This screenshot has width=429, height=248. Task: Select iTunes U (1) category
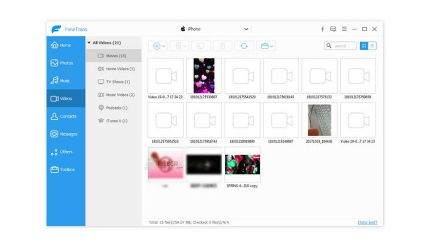coord(113,121)
